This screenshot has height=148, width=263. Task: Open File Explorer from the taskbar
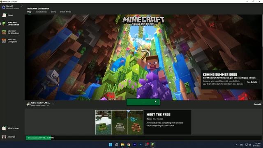[122, 145]
